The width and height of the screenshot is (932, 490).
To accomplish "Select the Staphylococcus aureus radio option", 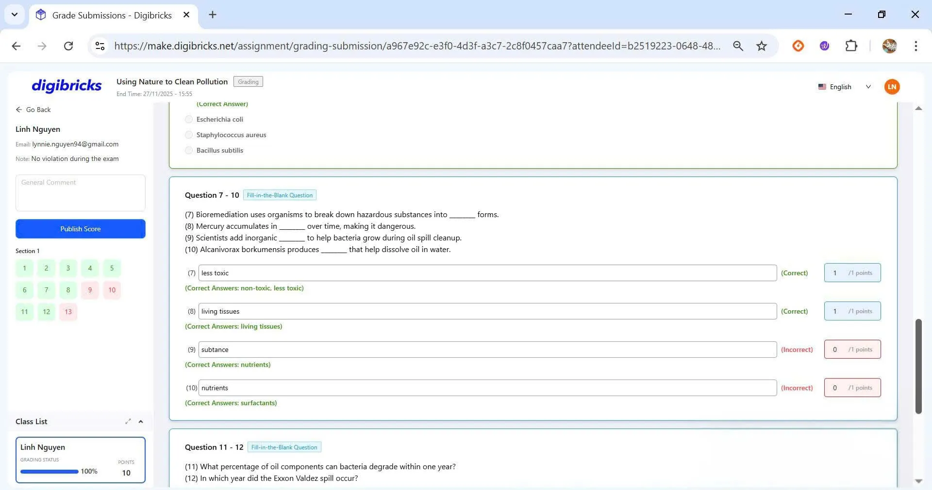I will click(189, 135).
